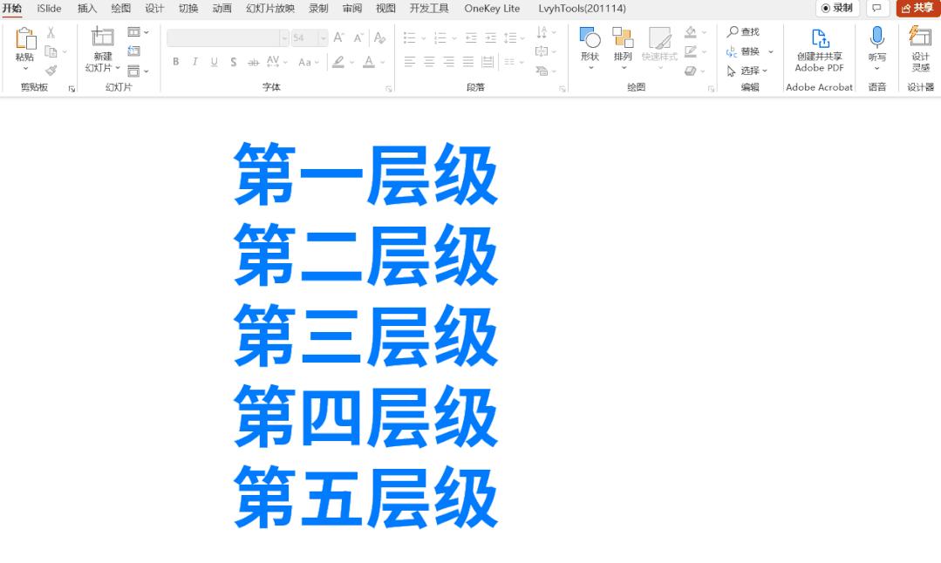The width and height of the screenshot is (941, 563).
Task: Select the Format Painter tool
Action: (x=51, y=69)
